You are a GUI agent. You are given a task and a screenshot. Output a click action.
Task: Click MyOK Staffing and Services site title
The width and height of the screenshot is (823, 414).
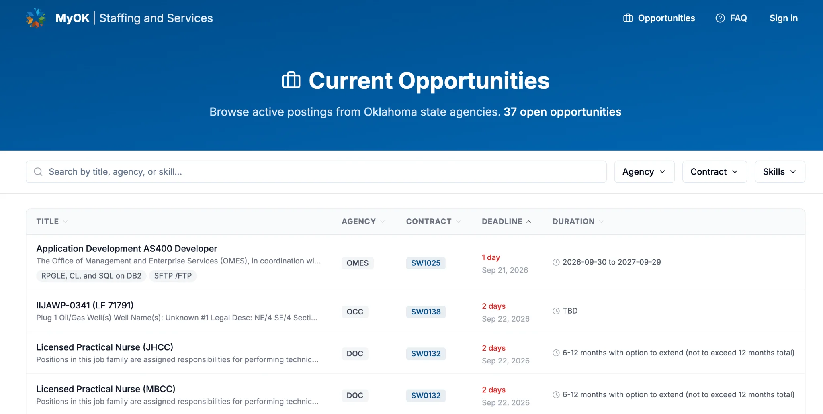pyautogui.click(x=134, y=18)
